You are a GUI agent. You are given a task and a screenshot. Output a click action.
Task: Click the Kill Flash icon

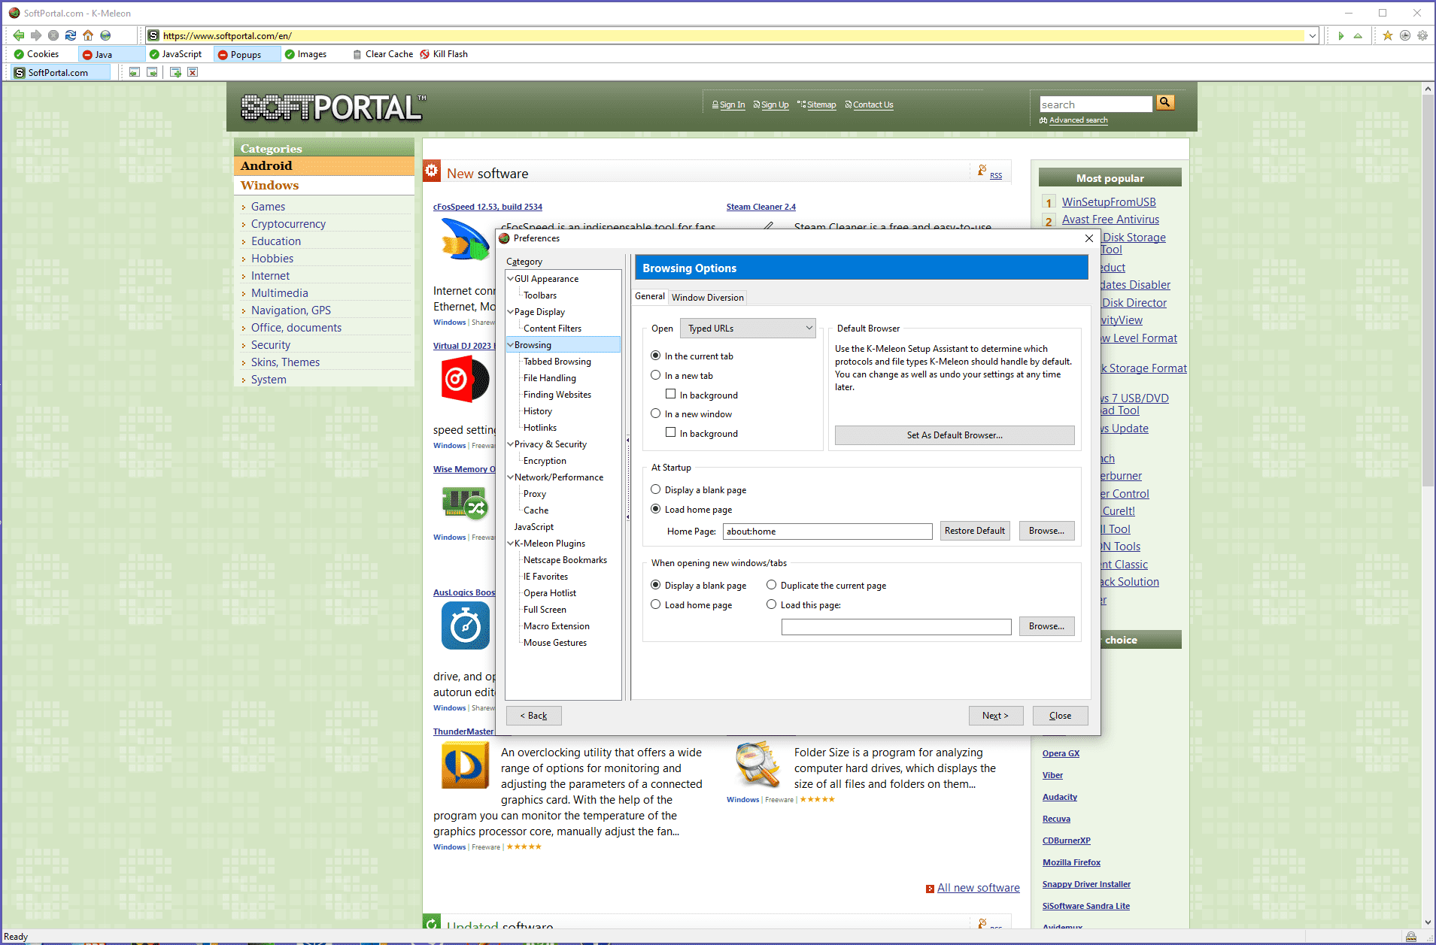[425, 54]
